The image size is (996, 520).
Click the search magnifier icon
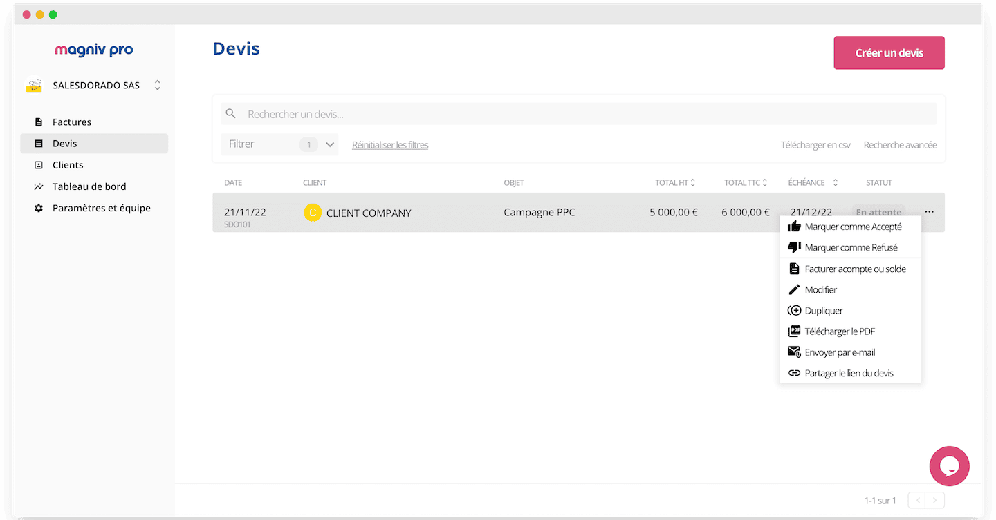point(231,114)
